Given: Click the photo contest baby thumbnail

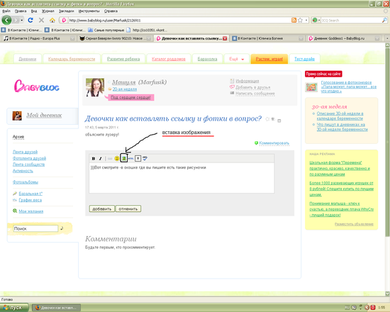Looking at the screenshot, I should point(311,87).
